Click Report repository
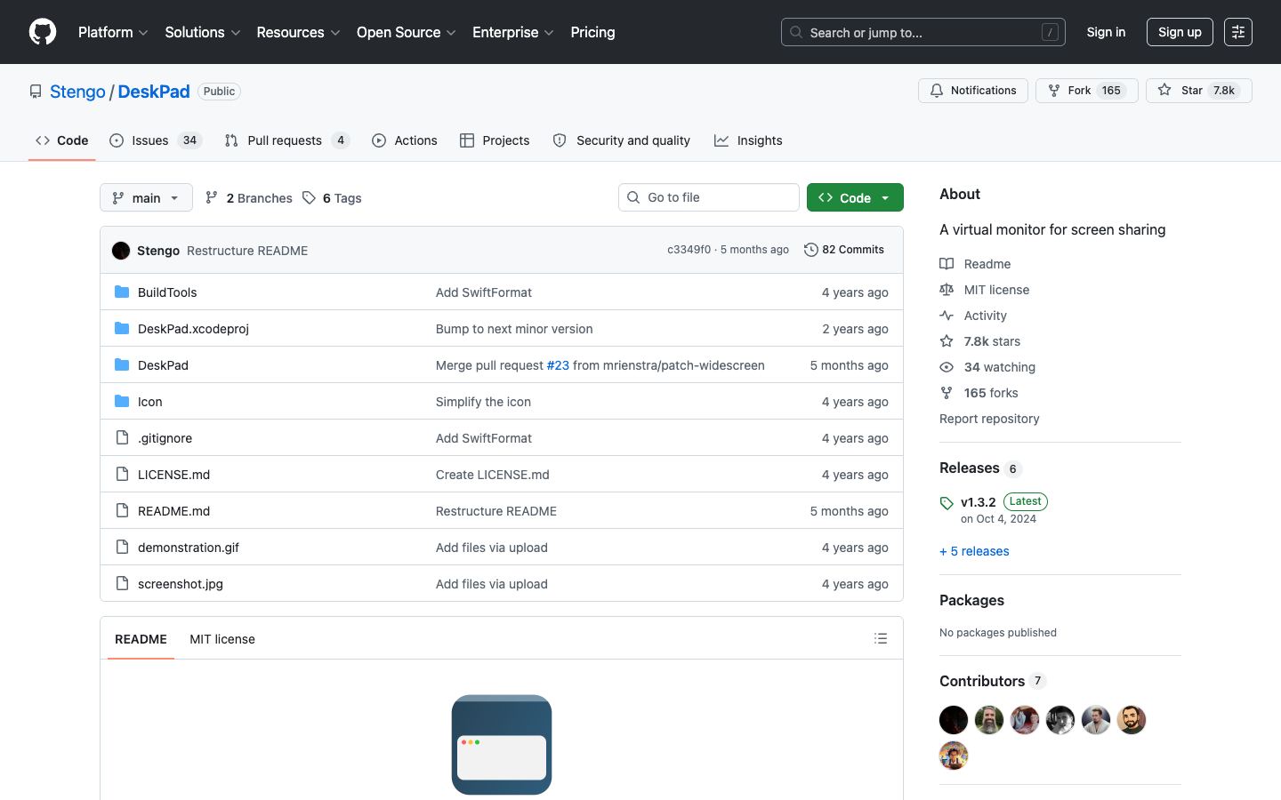Image resolution: width=1281 pixels, height=800 pixels. 989,419
